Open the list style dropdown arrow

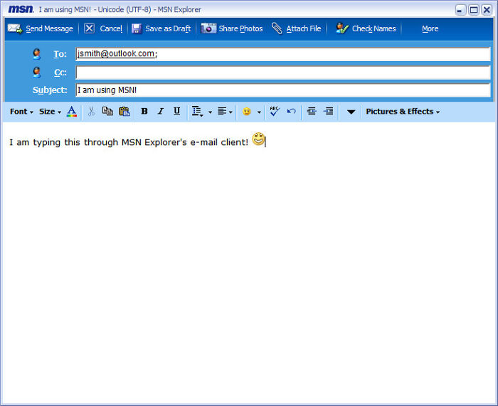[210, 112]
